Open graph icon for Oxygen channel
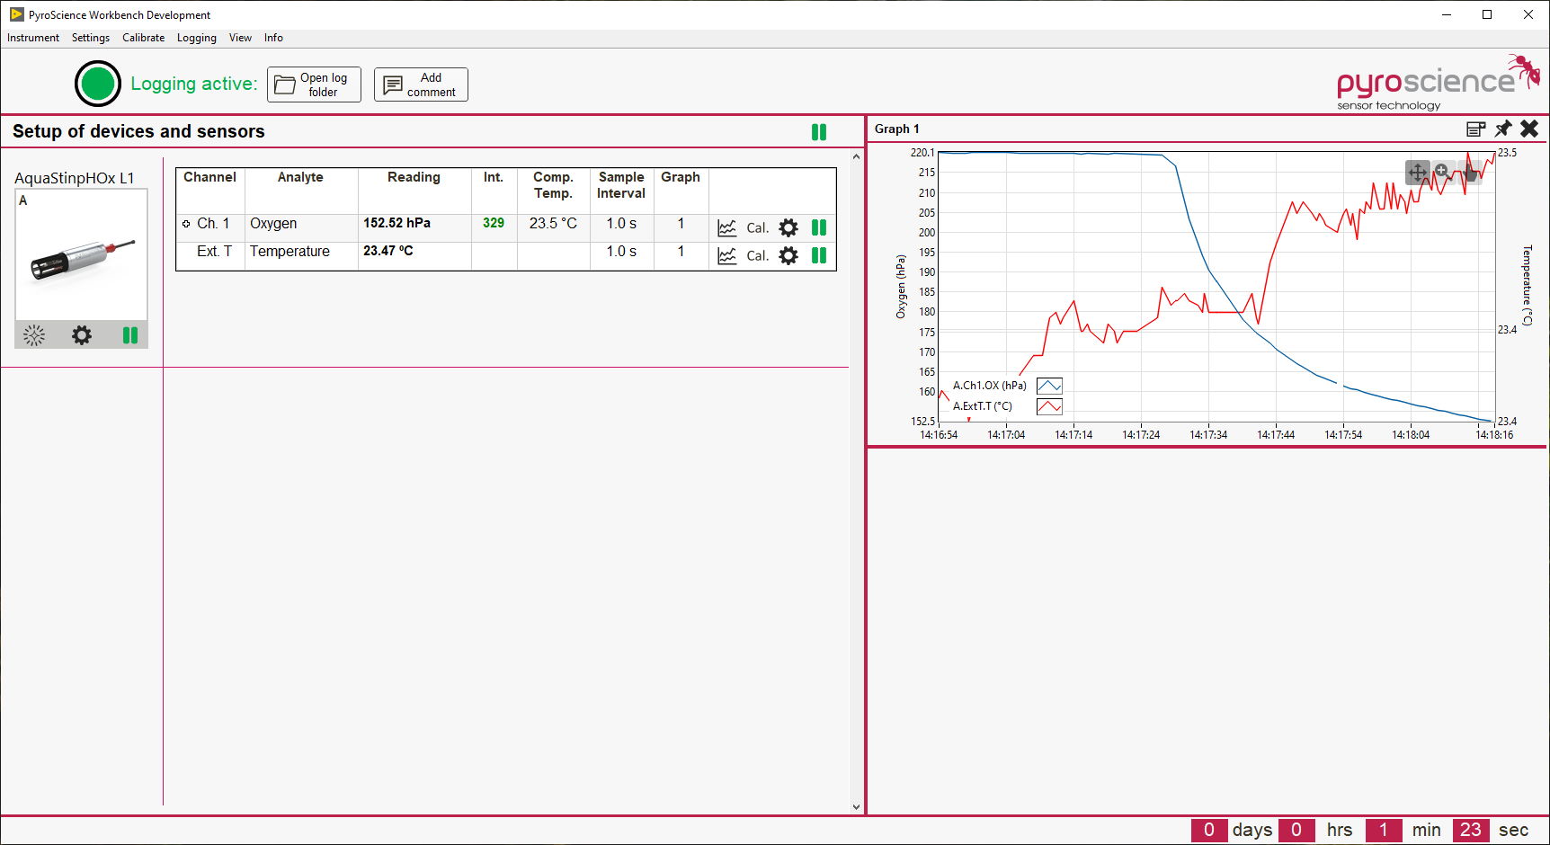This screenshot has height=845, width=1550. coord(727,227)
